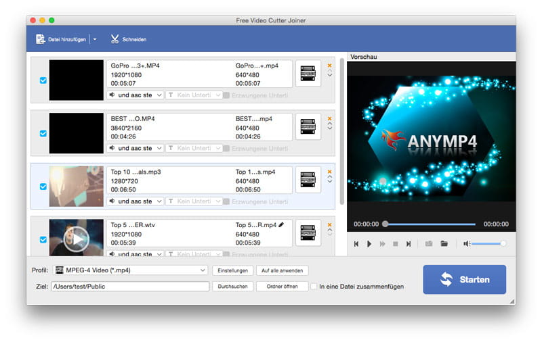Select the GoPro video thumbnail
542x342 pixels.
point(77,80)
